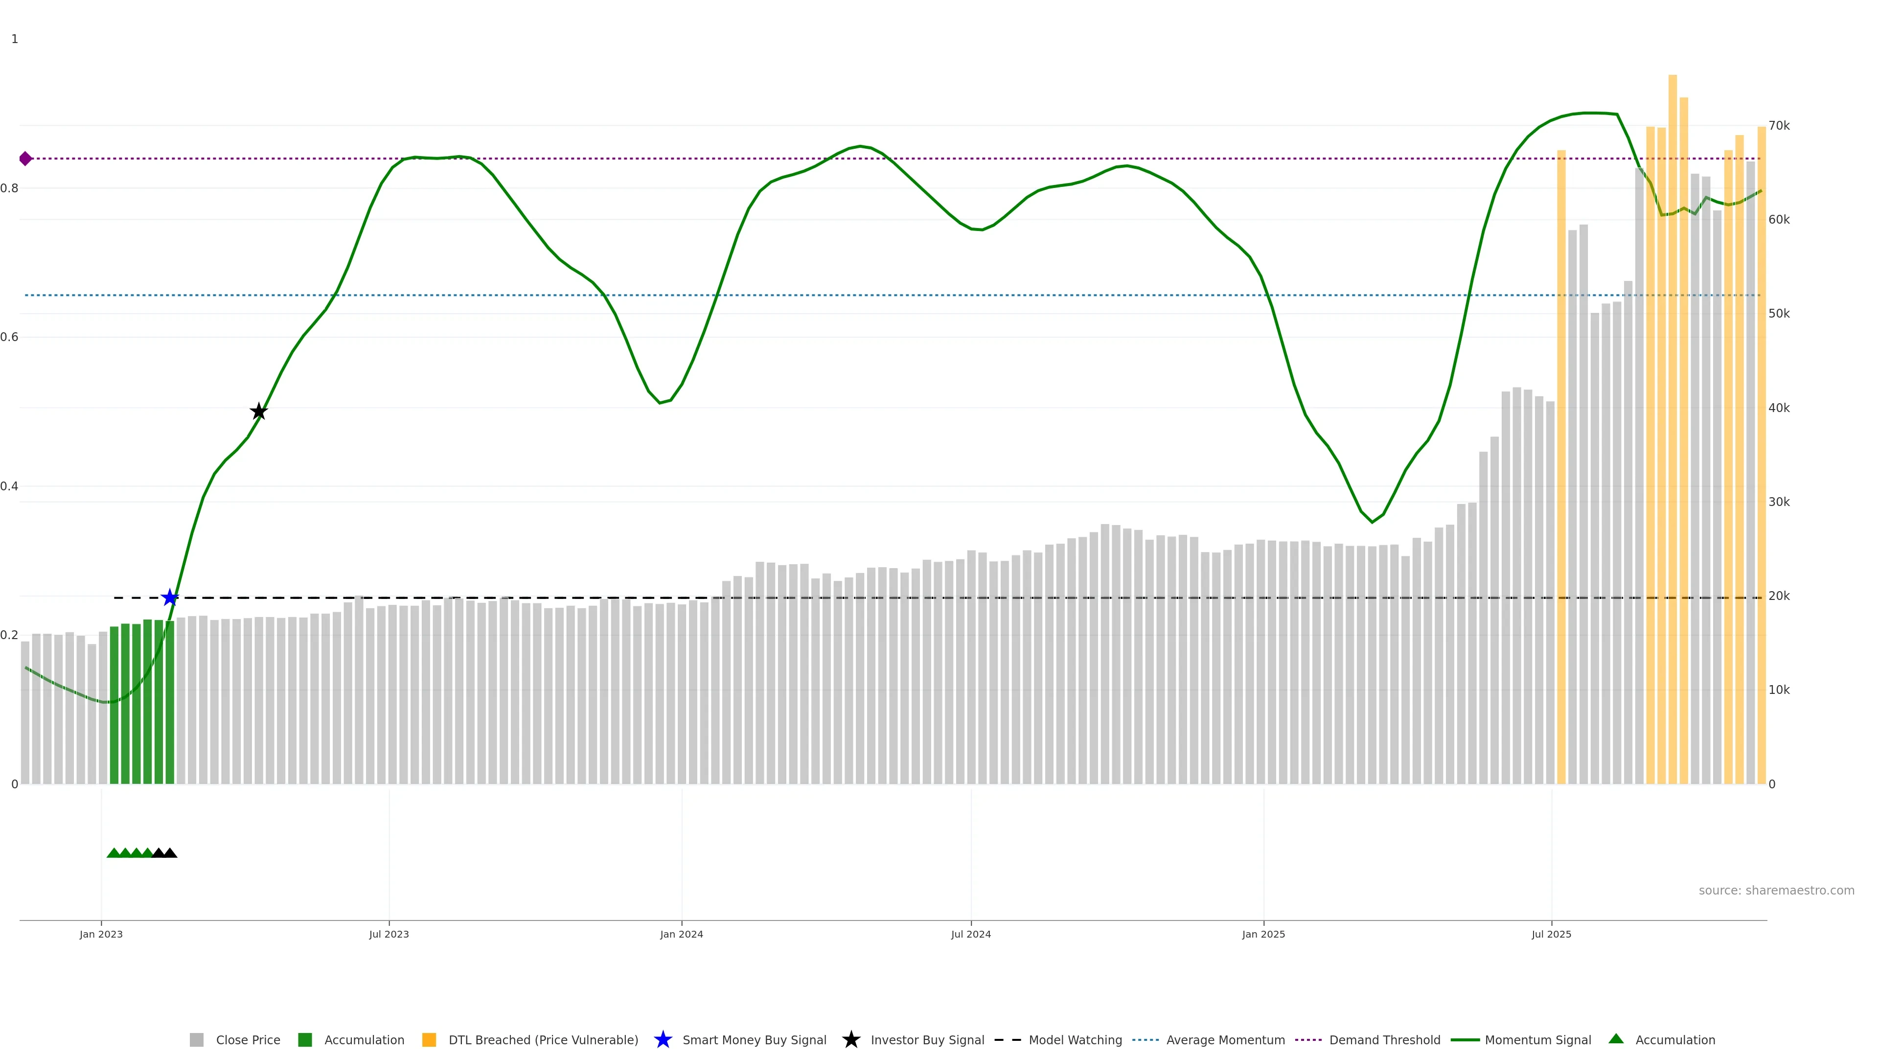Click the purple diamond Demand Threshold marker
1879x1057 pixels.
[25, 158]
